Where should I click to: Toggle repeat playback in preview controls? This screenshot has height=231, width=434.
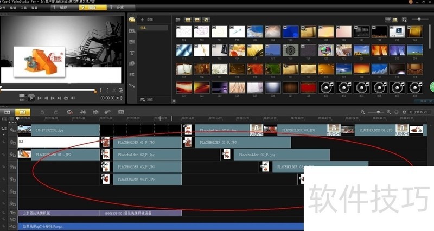tap(66, 98)
